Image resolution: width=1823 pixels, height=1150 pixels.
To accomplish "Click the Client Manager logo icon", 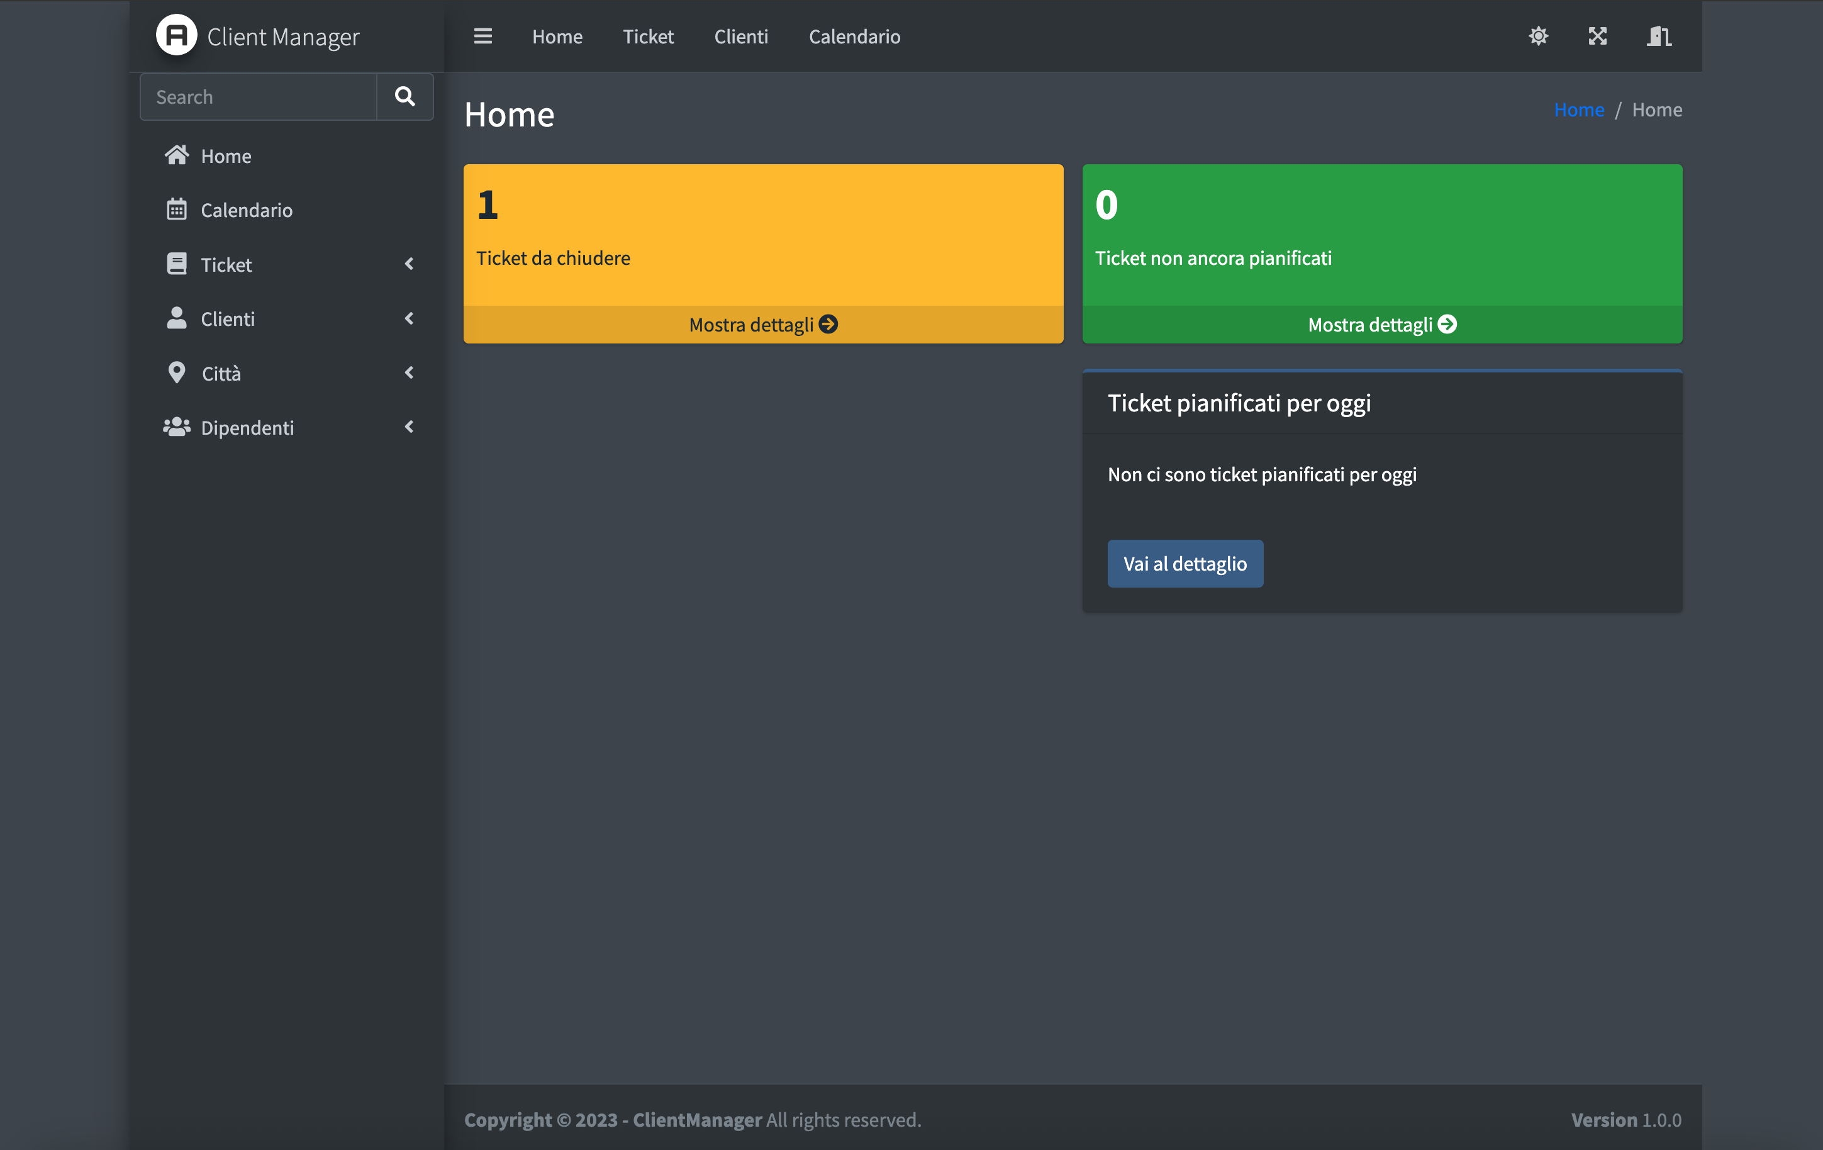I will (176, 36).
